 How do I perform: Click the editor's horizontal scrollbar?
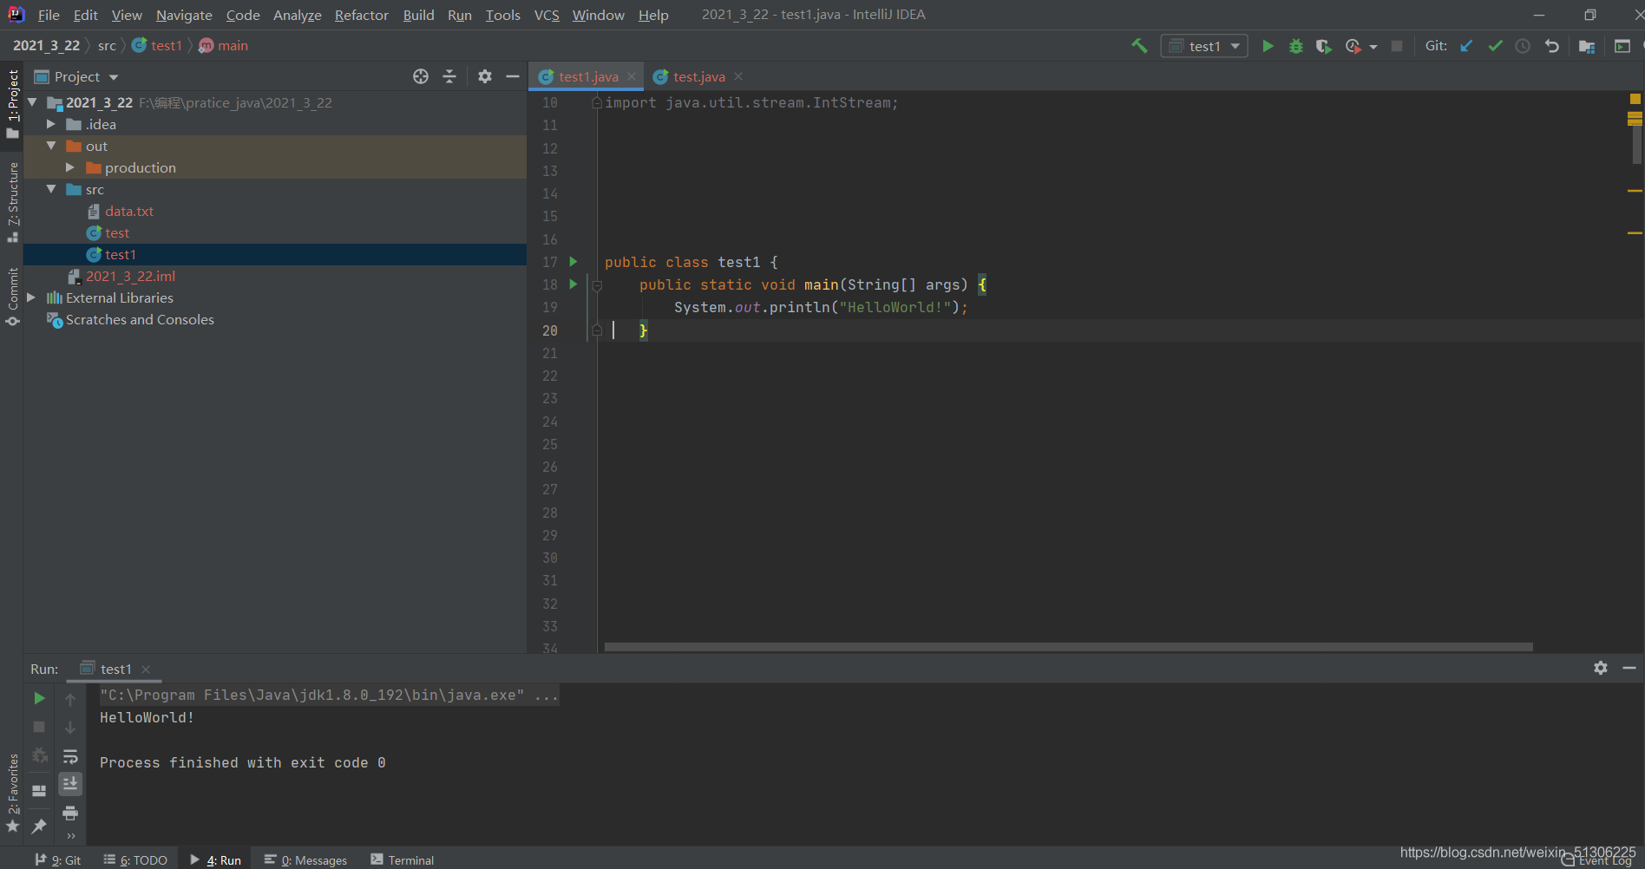tap(1067, 647)
